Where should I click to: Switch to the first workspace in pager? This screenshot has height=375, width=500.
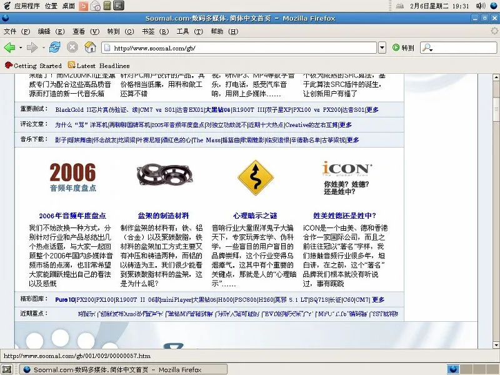click(x=452, y=369)
